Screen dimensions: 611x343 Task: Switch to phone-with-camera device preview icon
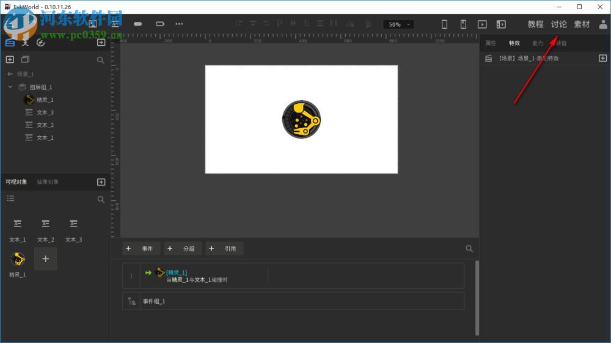click(463, 24)
